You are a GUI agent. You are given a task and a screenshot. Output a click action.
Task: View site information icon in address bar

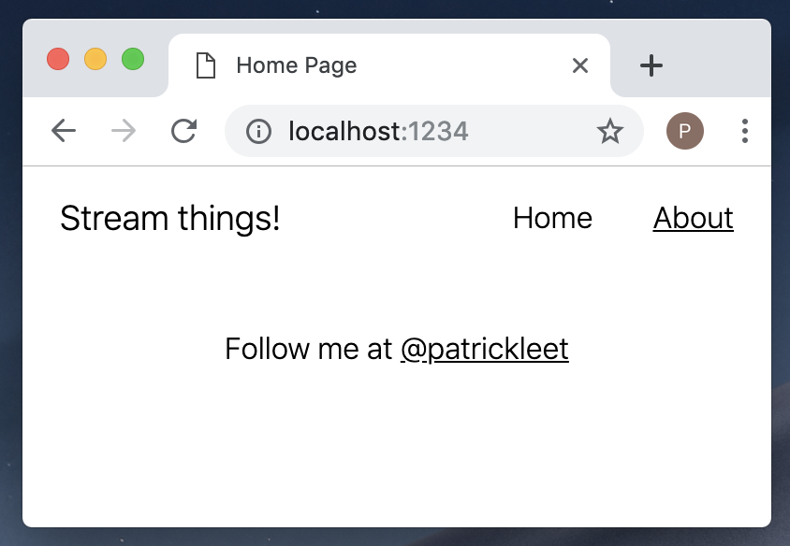pos(258,132)
